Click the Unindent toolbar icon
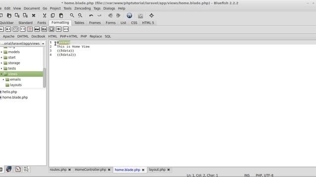 [110, 15]
